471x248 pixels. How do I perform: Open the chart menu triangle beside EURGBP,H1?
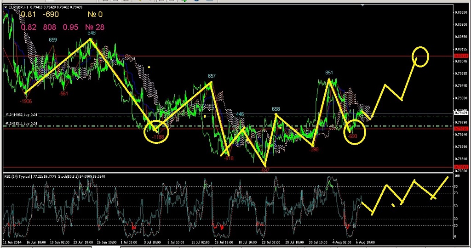click(5, 7)
